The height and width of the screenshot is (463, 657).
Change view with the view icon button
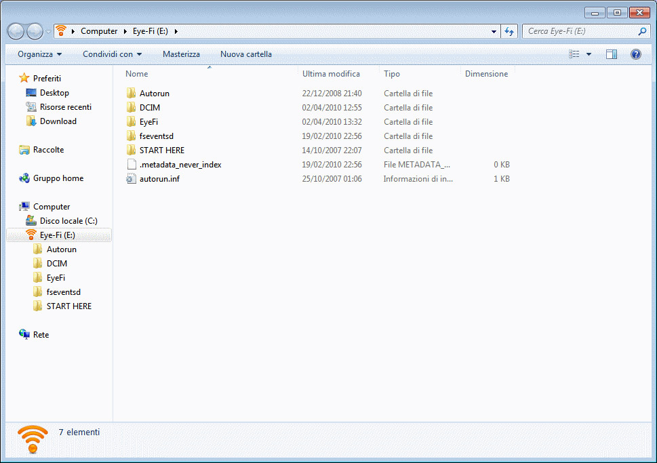(574, 54)
